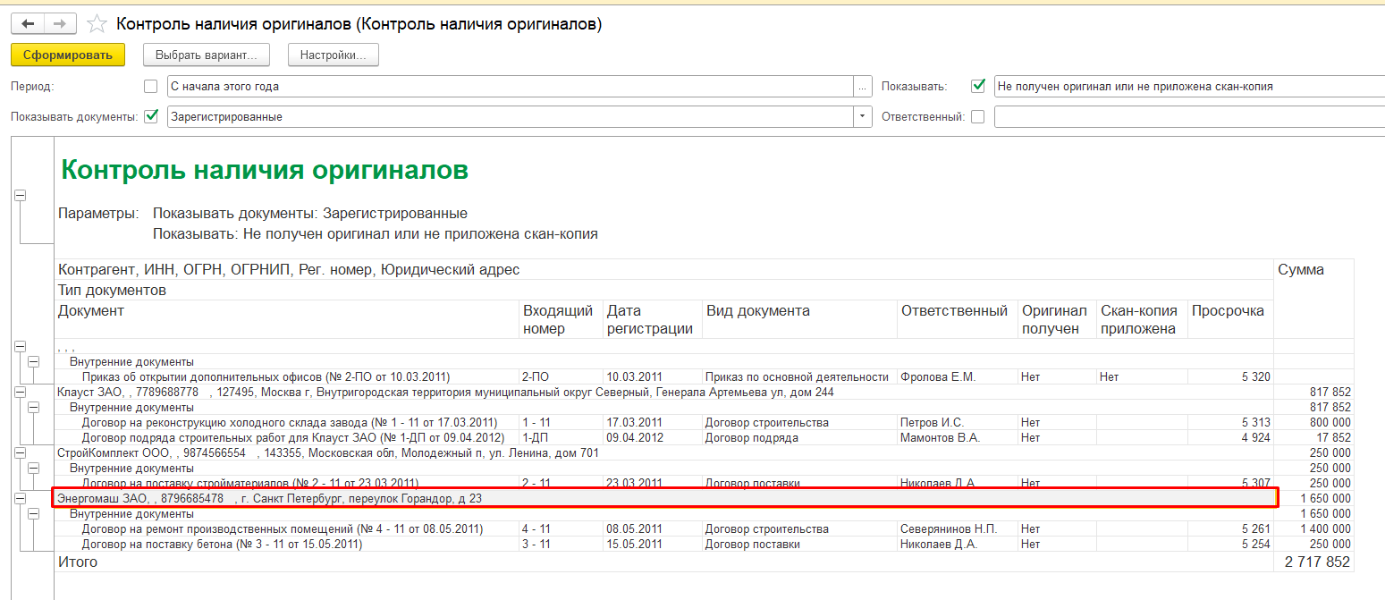The width and height of the screenshot is (1385, 600).
Task: Select responsible person Петров И.С.
Action: pos(933,422)
